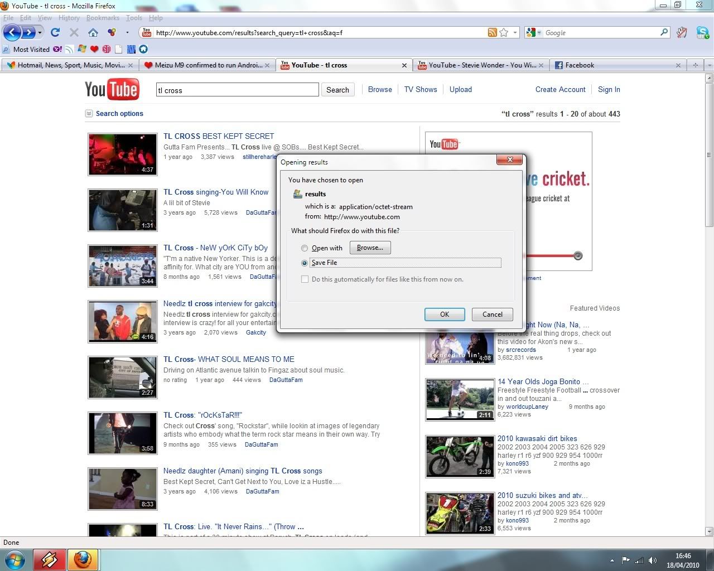This screenshot has width=714, height=571.
Task: Open 2010 kawasaki dirt bikes featured thumbnail
Action: tap(460, 457)
